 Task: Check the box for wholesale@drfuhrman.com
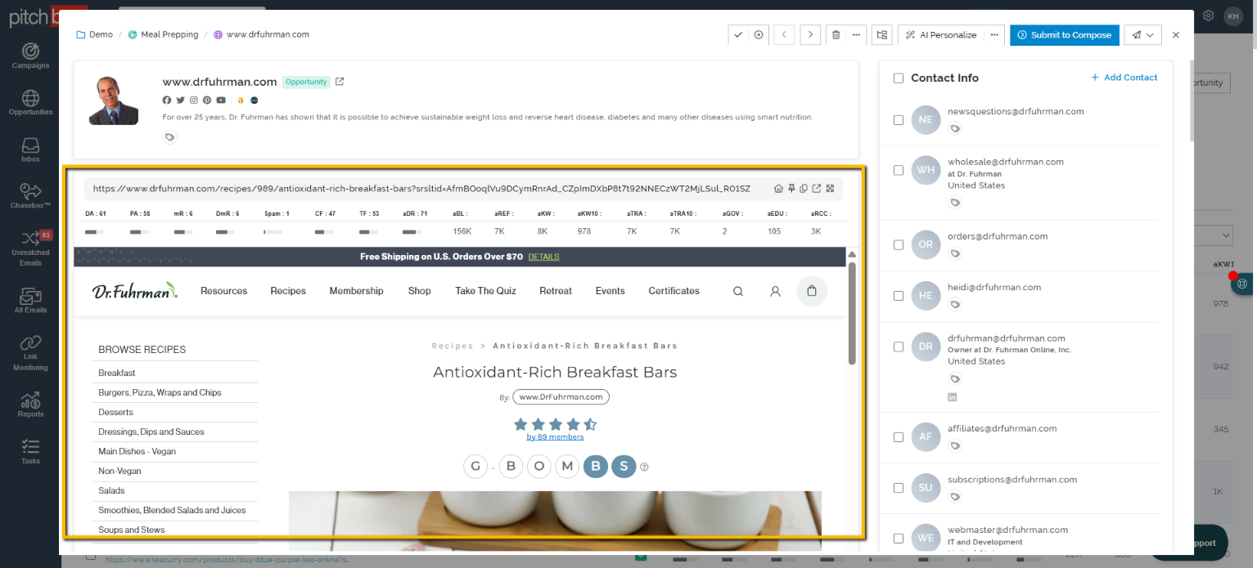coord(899,171)
